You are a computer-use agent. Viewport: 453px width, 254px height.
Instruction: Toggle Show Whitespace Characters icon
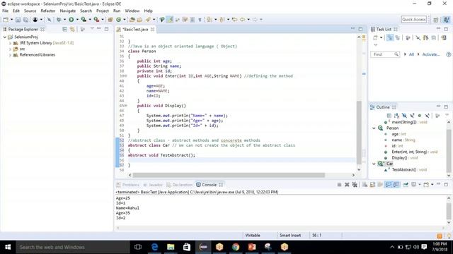point(200,20)
